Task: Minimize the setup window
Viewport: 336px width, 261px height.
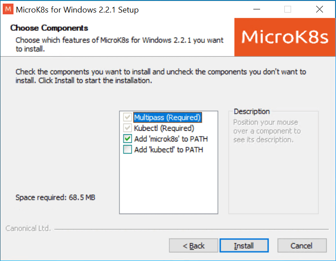Action: [x=256, y=9]
